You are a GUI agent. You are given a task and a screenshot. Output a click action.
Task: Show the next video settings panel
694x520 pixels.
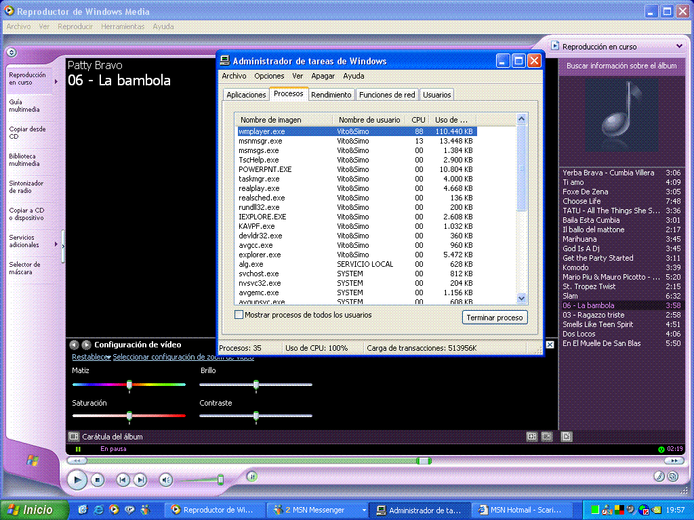pyautogui.click(x=86, y=345)
